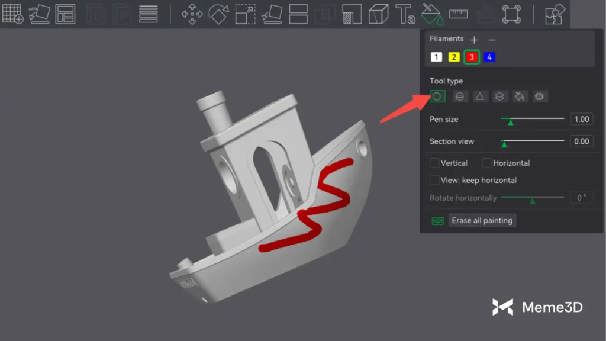Add a filament with plus button
The width and height of the screenshot is (606, 341).
474,40
